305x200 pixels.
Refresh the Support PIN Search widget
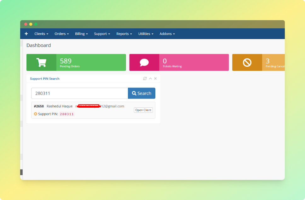coord(145,78)
